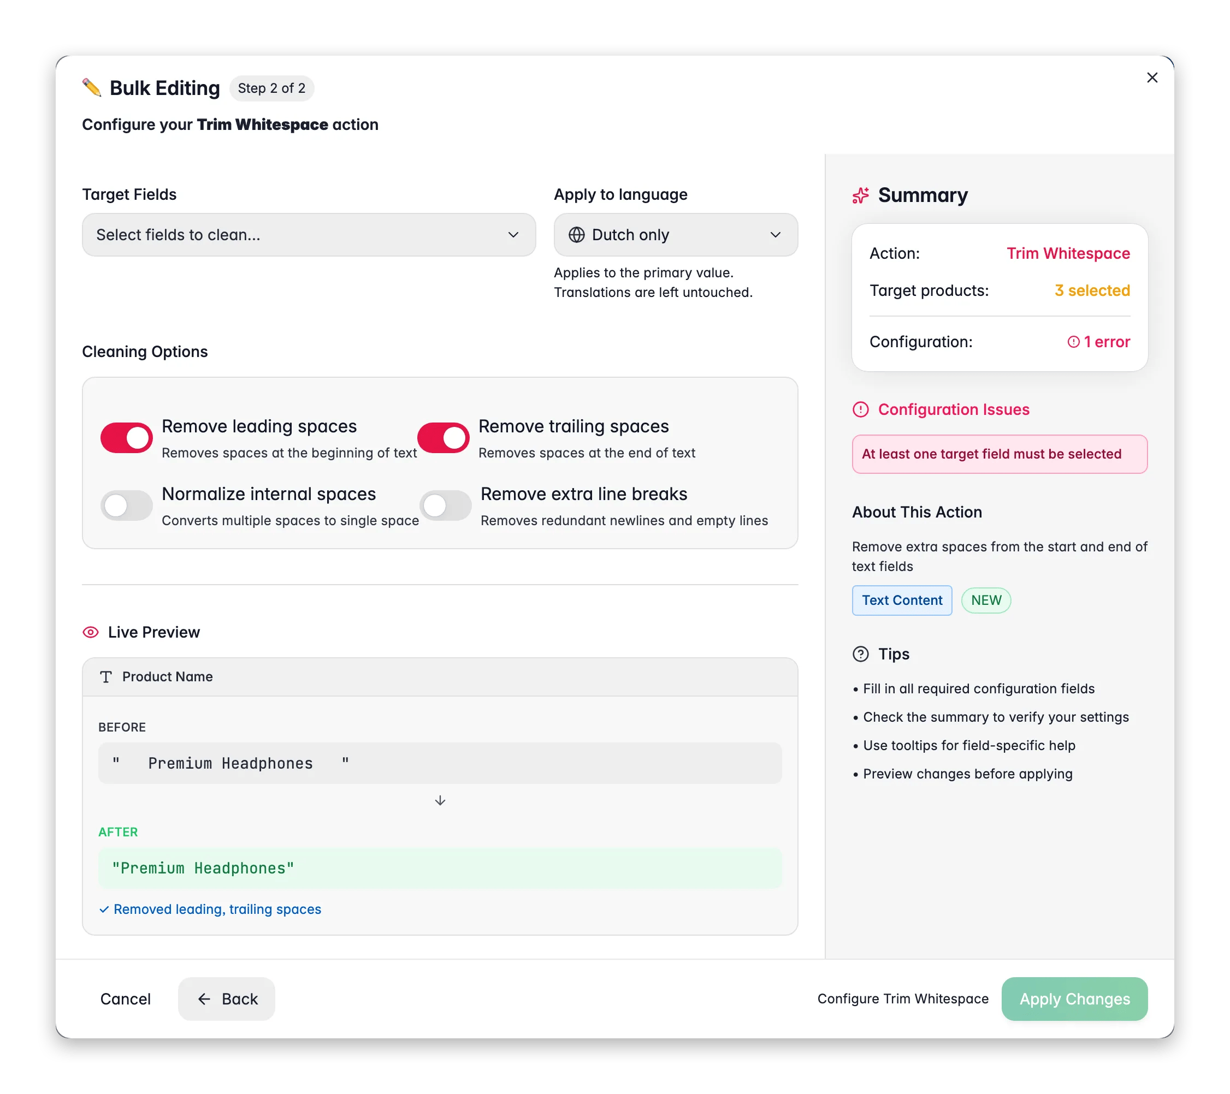Disable Remove leading spaces toggle
The height and width of the screenshot is (1094, 1230).
click(x=126, y=437)
